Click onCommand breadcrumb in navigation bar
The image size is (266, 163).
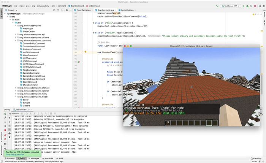(x=93, y=6)
